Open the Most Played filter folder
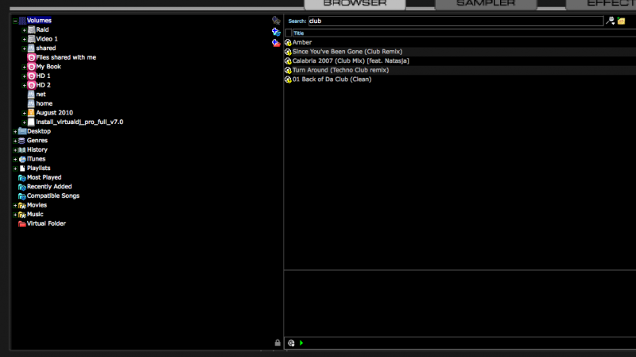The width and height of the screenshot is (636, 357). pyautogui.click(x=45, y=177)
